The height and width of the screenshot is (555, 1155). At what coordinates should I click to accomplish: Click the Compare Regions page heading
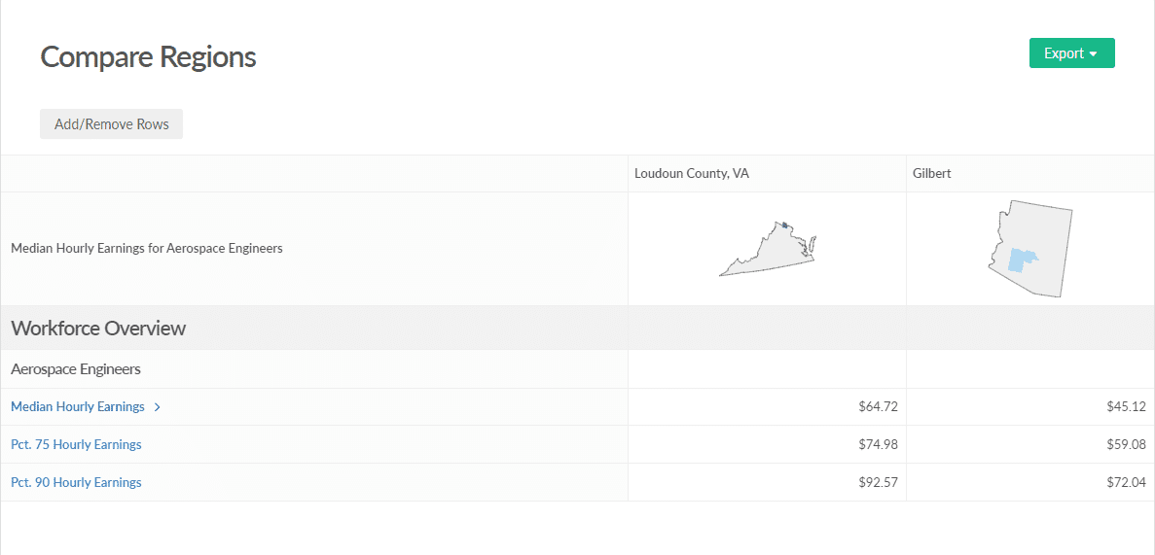[148, 56]
